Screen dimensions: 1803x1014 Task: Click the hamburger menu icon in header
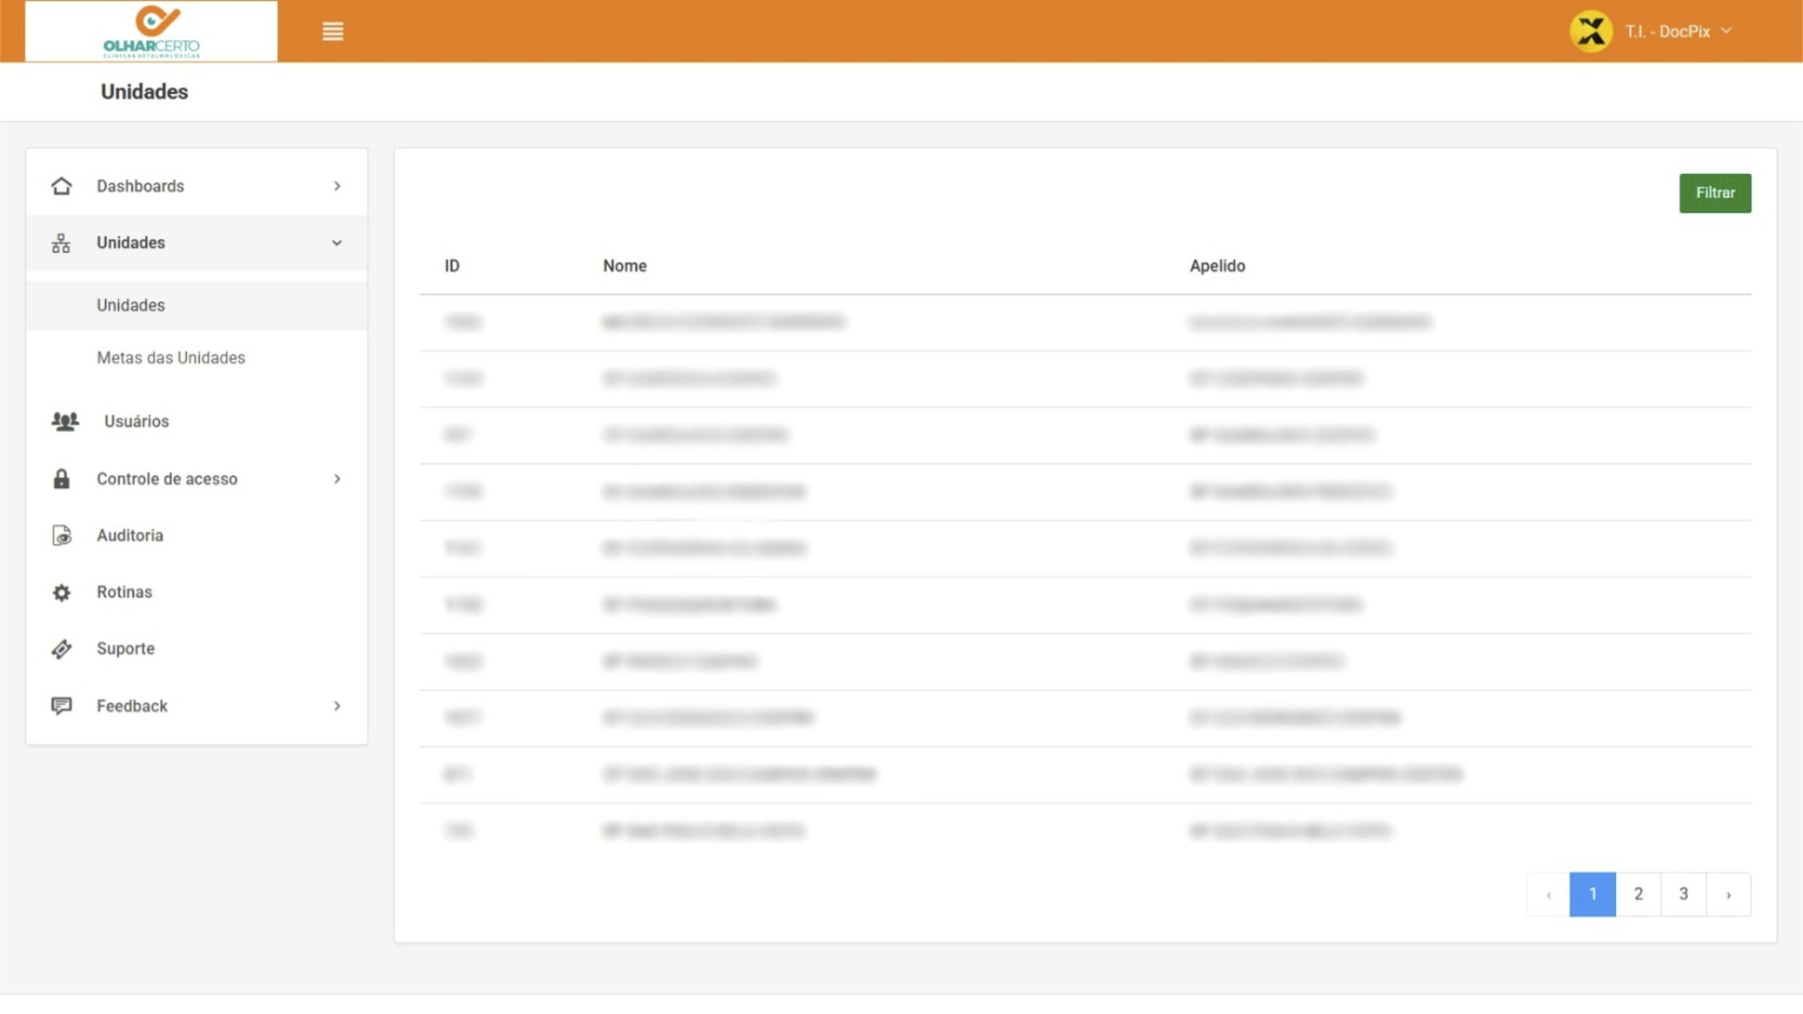[332, 31]
